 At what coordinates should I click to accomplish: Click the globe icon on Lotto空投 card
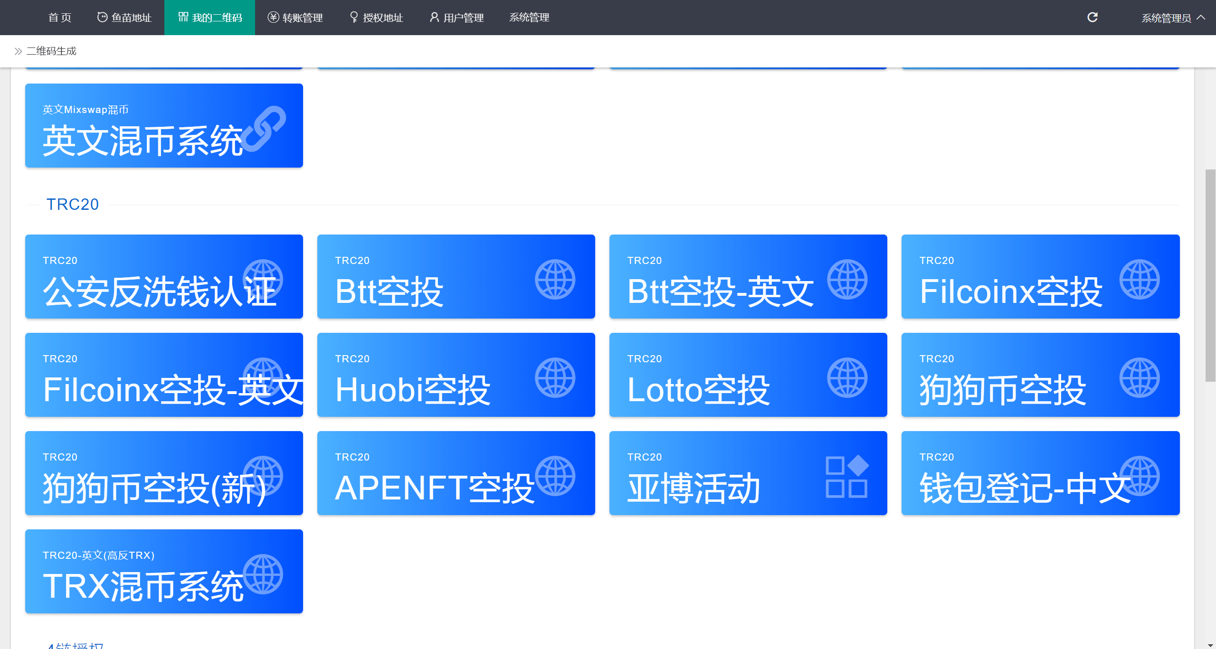[x=847, y=377]
